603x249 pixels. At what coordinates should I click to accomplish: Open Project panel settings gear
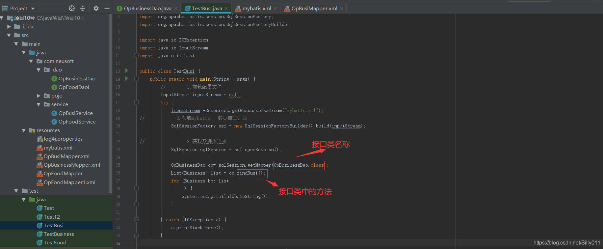(x=96, y=8)
